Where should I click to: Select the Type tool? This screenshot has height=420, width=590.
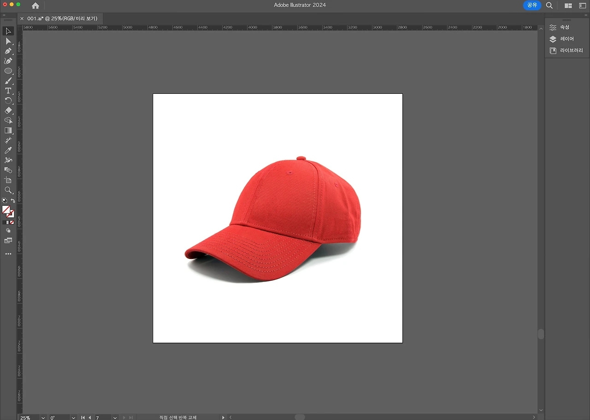click(8, 91)
